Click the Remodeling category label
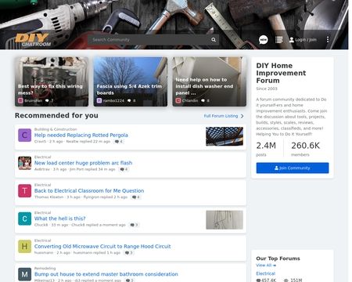This screenshot has width=352, height=282. (45, 268)
